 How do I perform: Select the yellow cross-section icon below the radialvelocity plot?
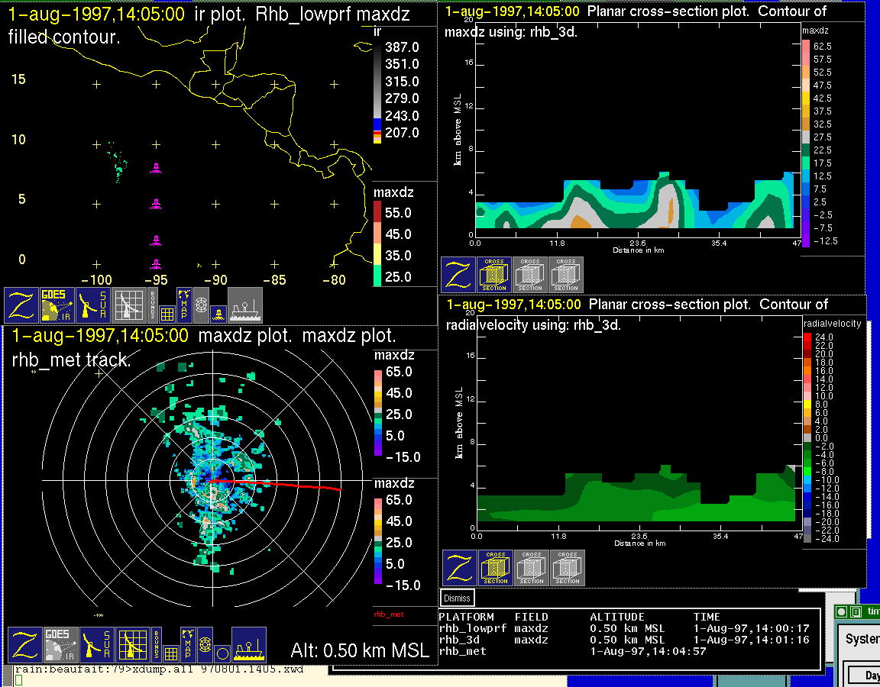click(496, 568)
